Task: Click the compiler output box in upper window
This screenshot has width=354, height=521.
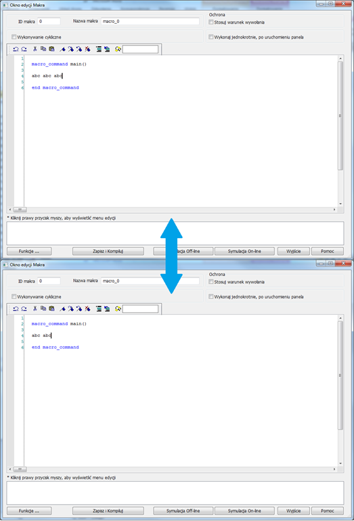Action: [175, 233]
